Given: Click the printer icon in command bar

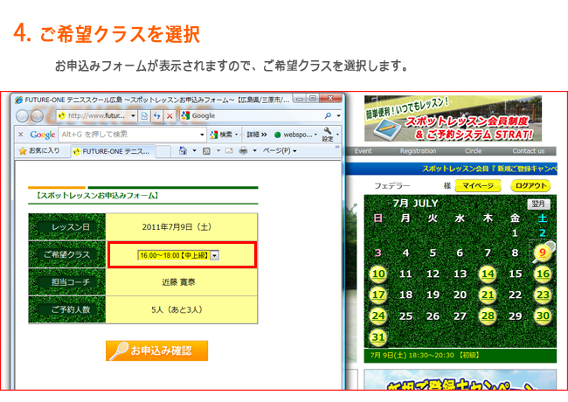Looking at the screenshot, I should point(244,151).
